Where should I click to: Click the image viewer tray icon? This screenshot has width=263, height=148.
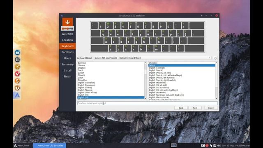203,146
